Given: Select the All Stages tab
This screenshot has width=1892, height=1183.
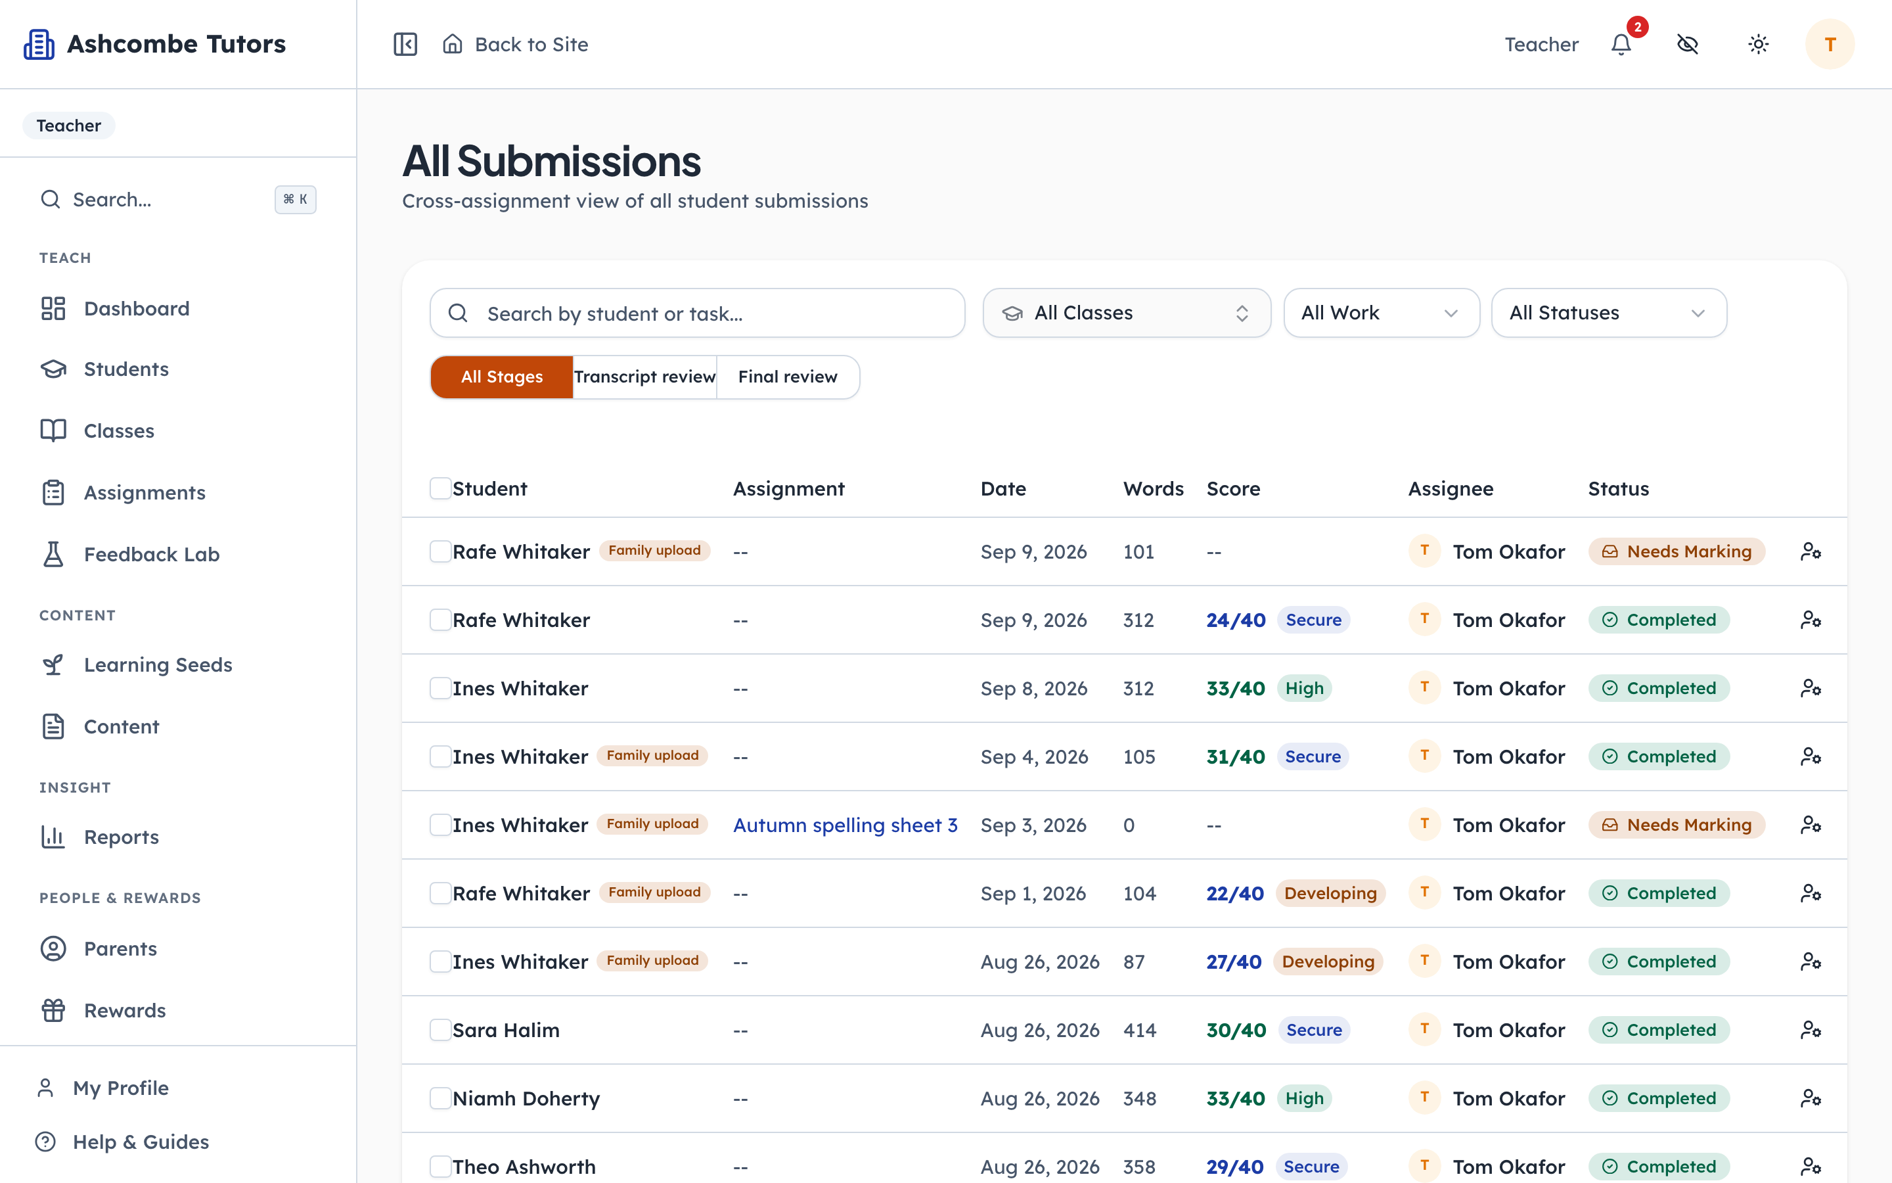Looking at the screenshot, I should (x=502, y=377).
